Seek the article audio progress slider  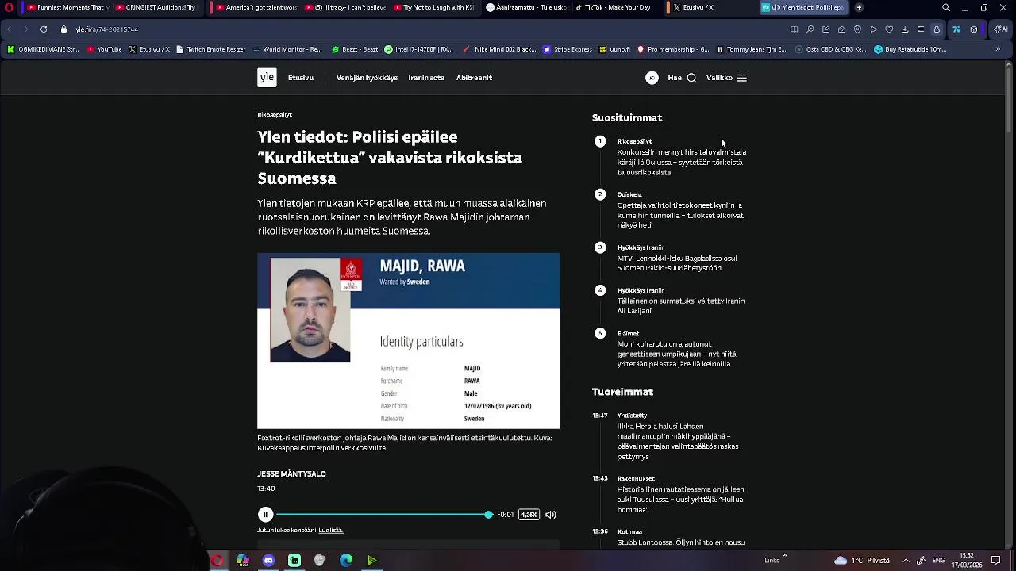384,515
